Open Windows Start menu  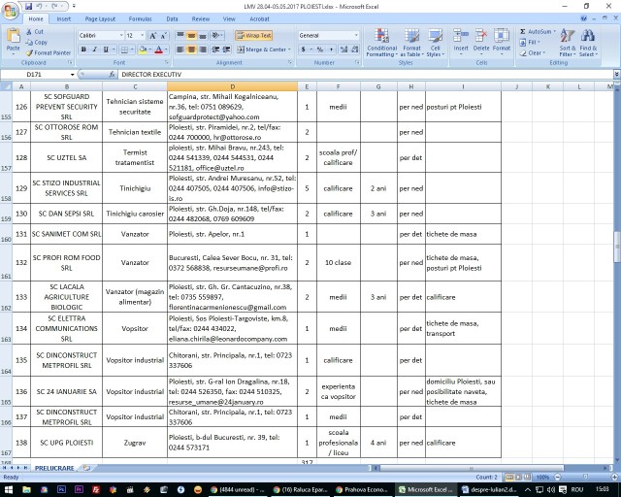pos(9,490)
